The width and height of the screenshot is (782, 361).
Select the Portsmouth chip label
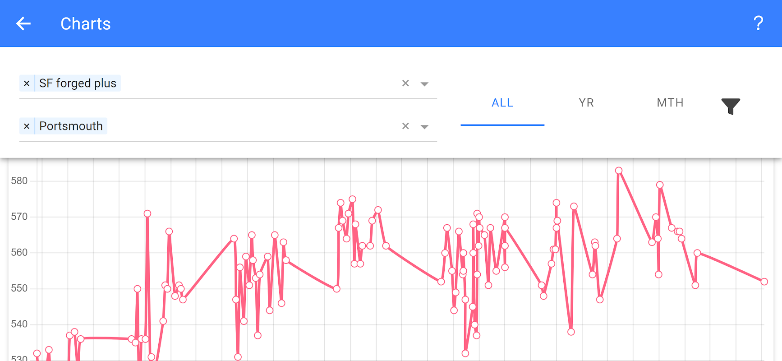71,126
